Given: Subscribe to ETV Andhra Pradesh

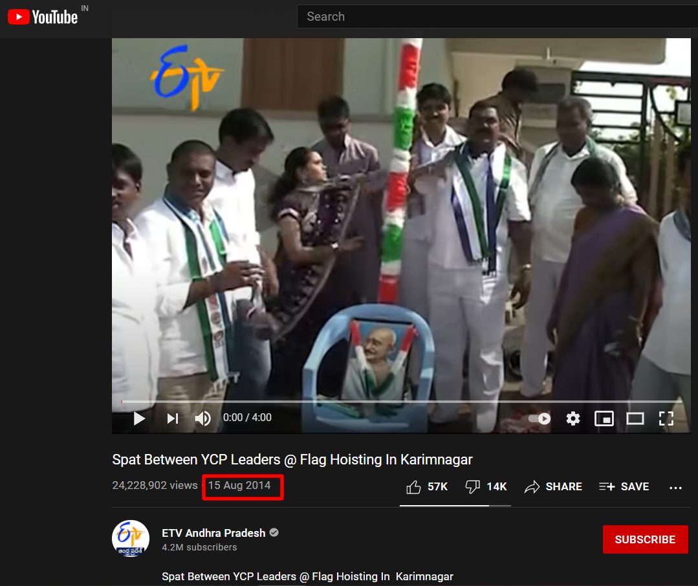Looking at the screenshot, I should [644, 539].
